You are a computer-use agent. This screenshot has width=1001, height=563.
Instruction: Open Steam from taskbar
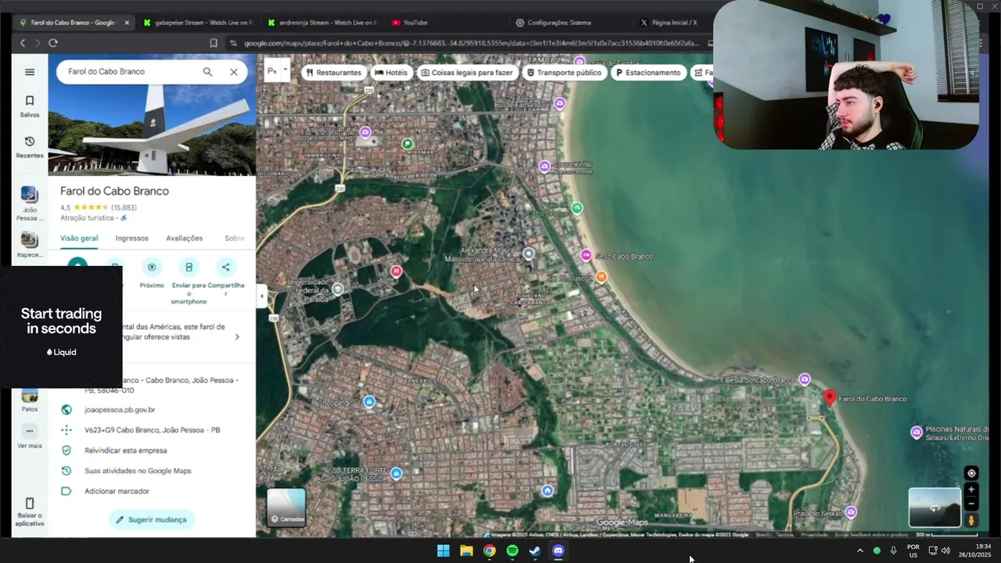pyautogui.click(x=535, y=550)
